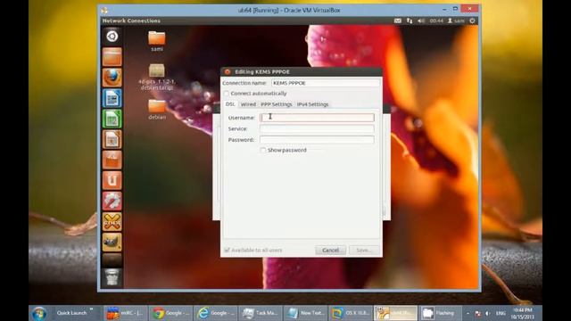Open Ubuntu One from the dock
Screen dimensions: 571x321
tap(112, 180)
